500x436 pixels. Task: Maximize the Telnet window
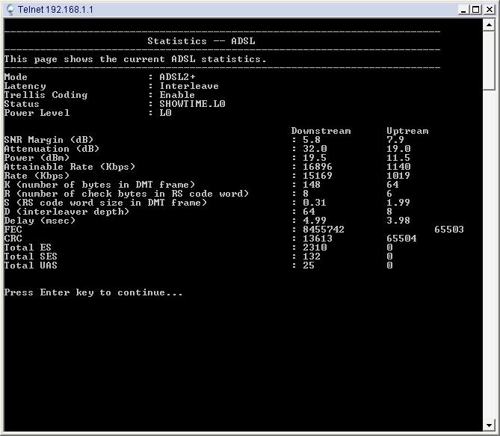pos(475,10)
